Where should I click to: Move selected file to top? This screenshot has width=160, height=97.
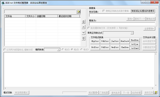point(83,22)
